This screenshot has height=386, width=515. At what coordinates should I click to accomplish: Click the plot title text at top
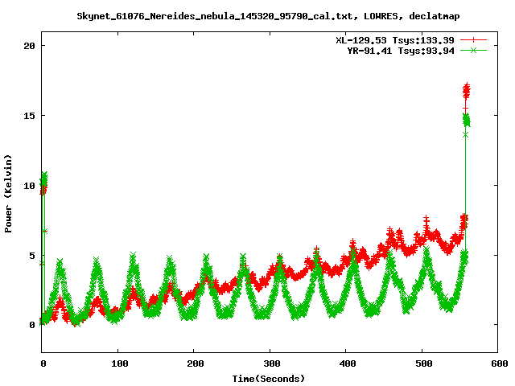coord(269,15)
